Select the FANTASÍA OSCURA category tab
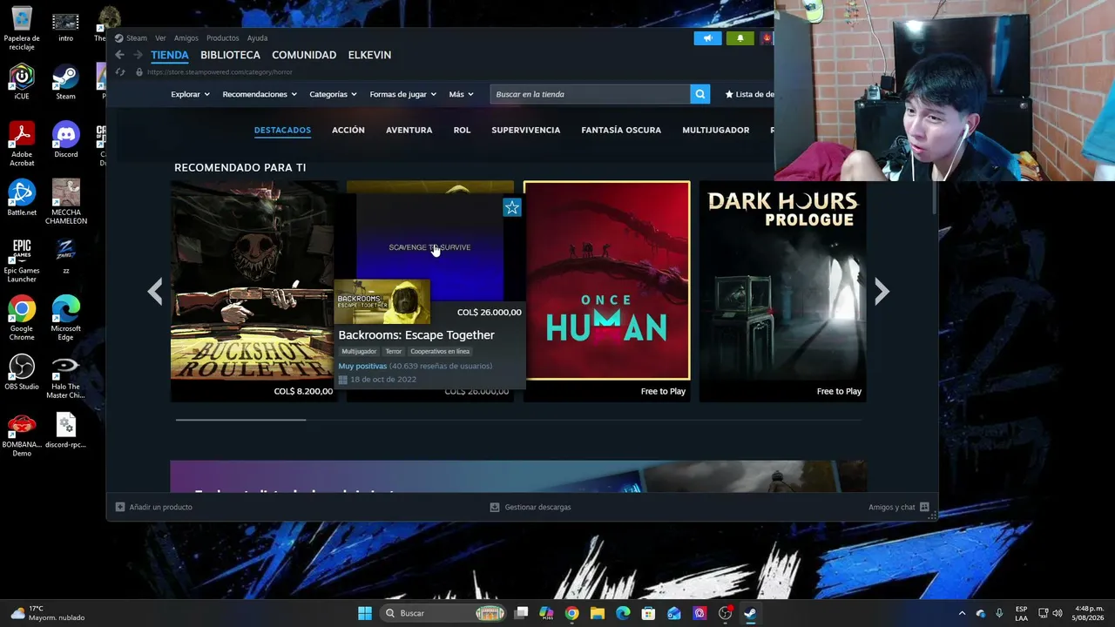The width and height of the screenshot is (1115, 627). 621,130
